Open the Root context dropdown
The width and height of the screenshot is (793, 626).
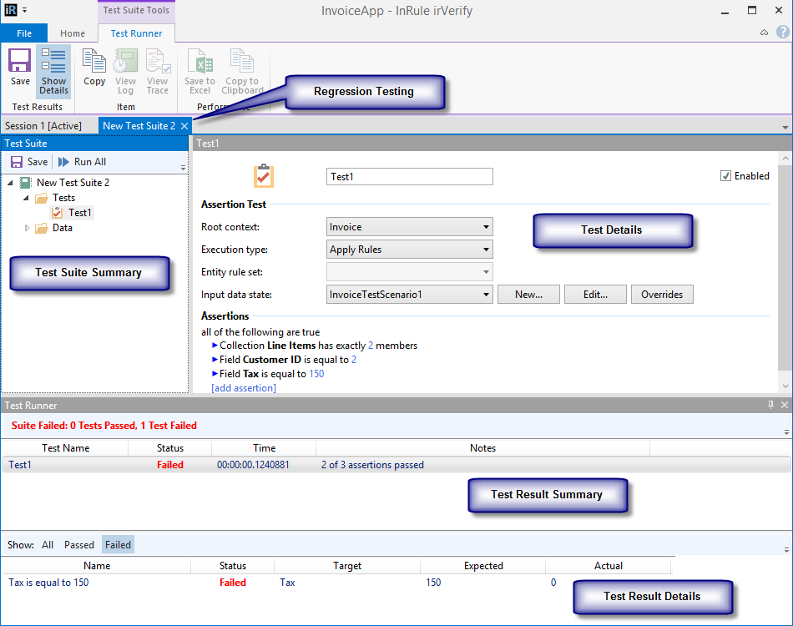[x=409, y=227]
